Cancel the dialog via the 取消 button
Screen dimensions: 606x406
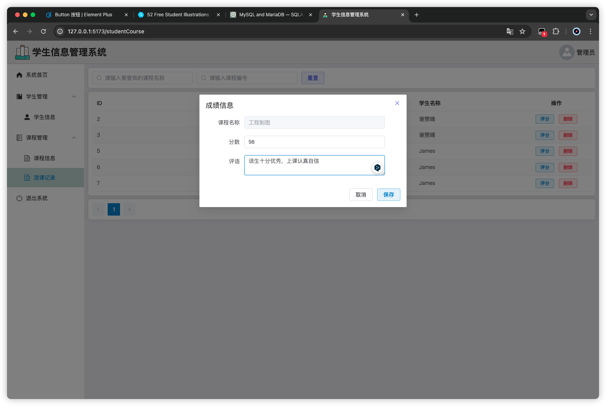pos(361,195)
